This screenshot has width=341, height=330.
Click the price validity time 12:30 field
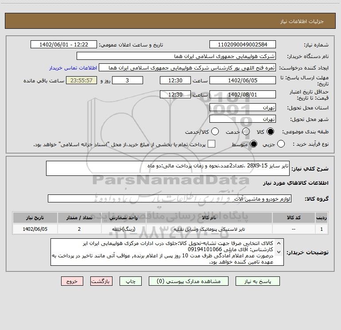tap(175, 94)
